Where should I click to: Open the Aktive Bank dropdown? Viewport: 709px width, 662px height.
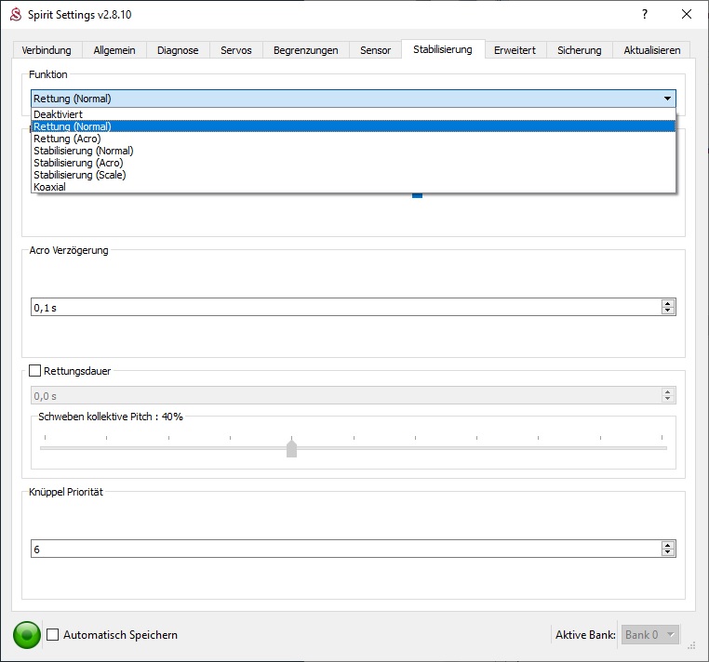pyautogui.click(x=650, y=635)
